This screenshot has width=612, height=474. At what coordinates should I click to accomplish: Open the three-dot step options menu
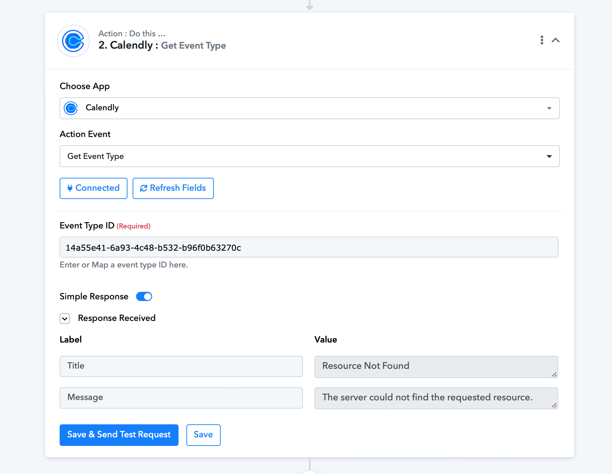click(x=542, y=40)
